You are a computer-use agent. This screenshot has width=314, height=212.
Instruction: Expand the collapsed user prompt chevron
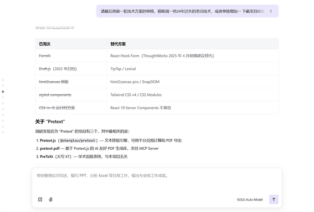(271, 11)
